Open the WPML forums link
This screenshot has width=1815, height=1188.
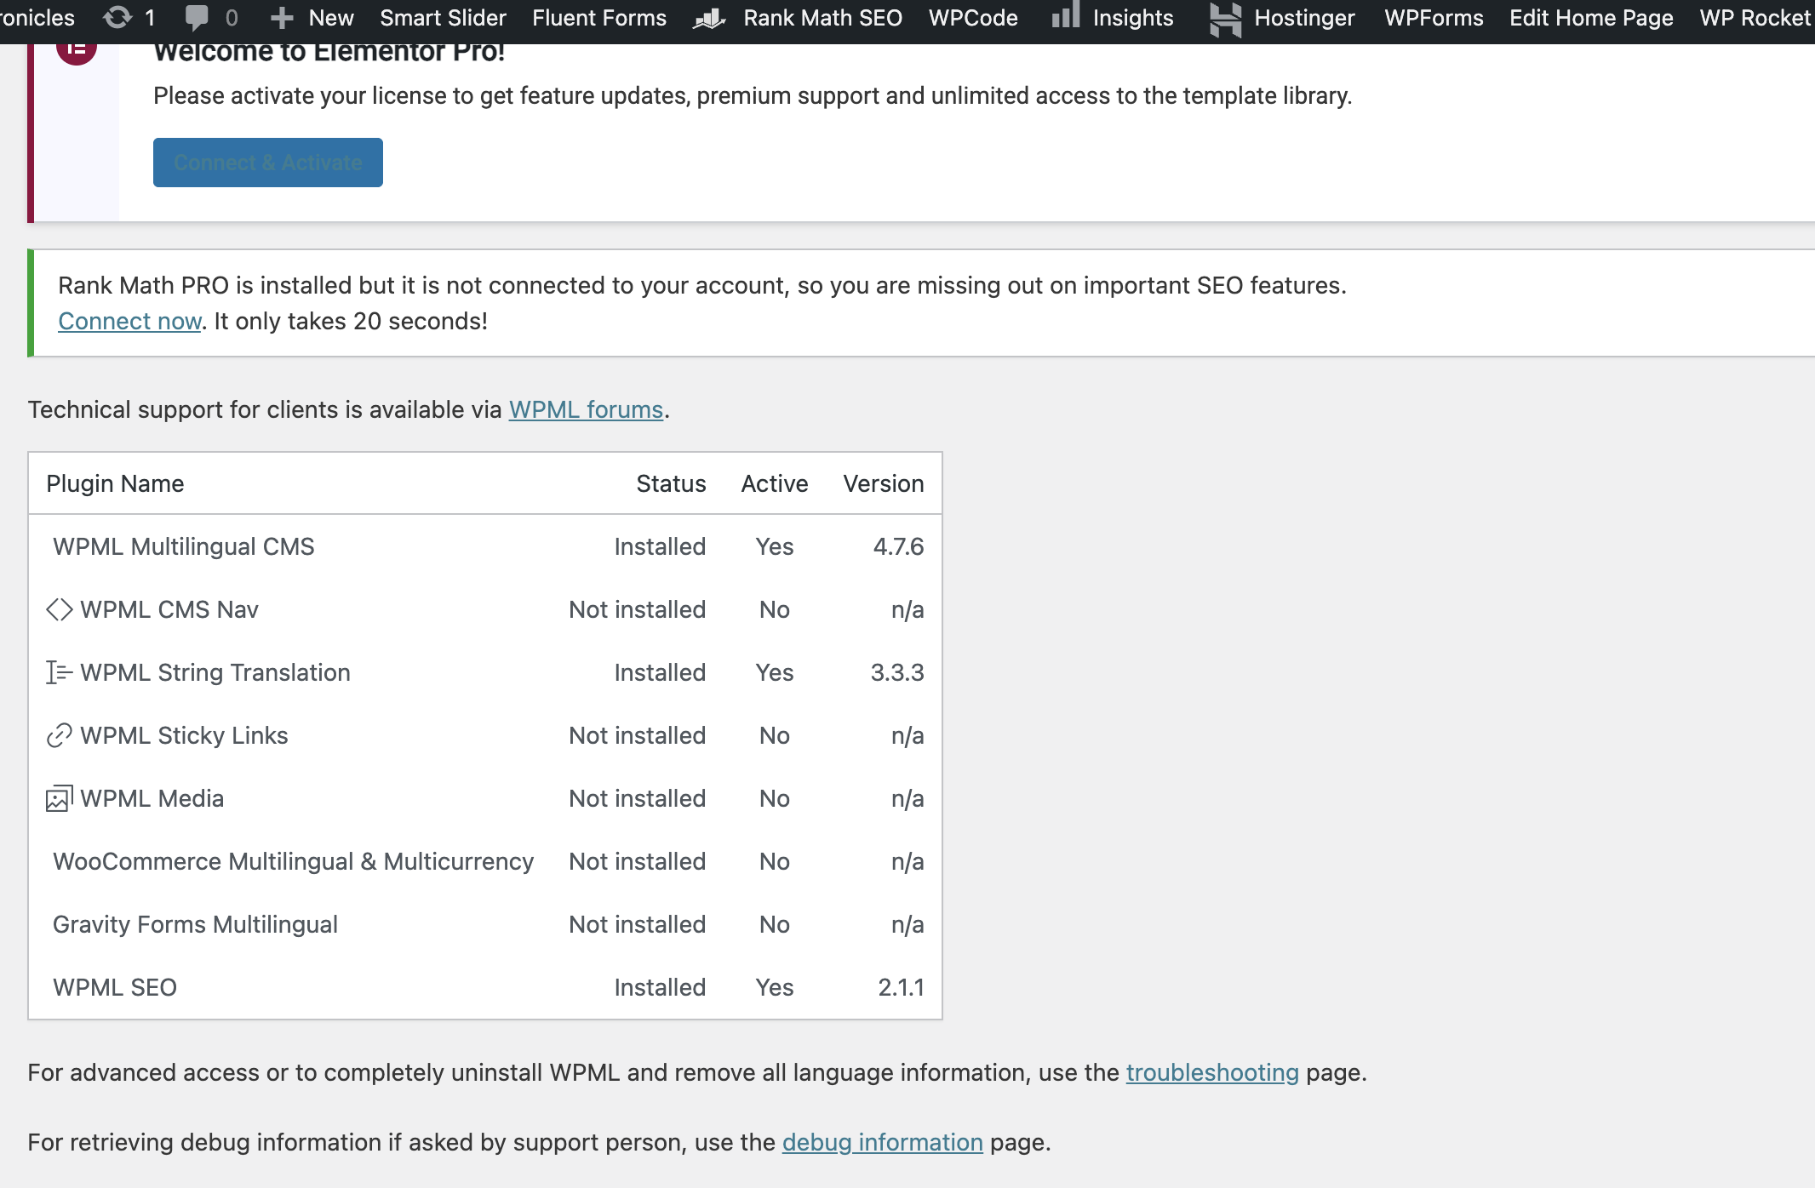[586, 409]
